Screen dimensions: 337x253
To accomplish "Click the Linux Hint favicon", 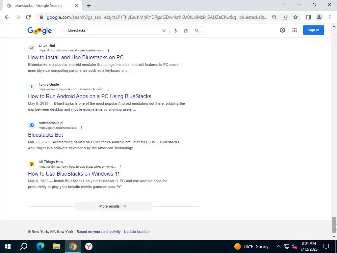I will 32,48.
